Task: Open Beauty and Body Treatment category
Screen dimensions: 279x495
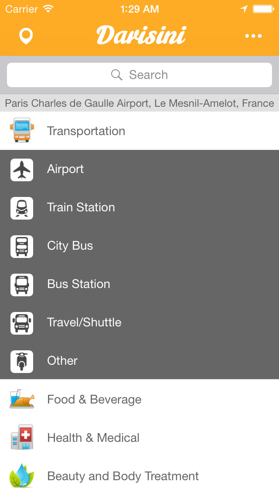Action: click(x=123, y=476)
